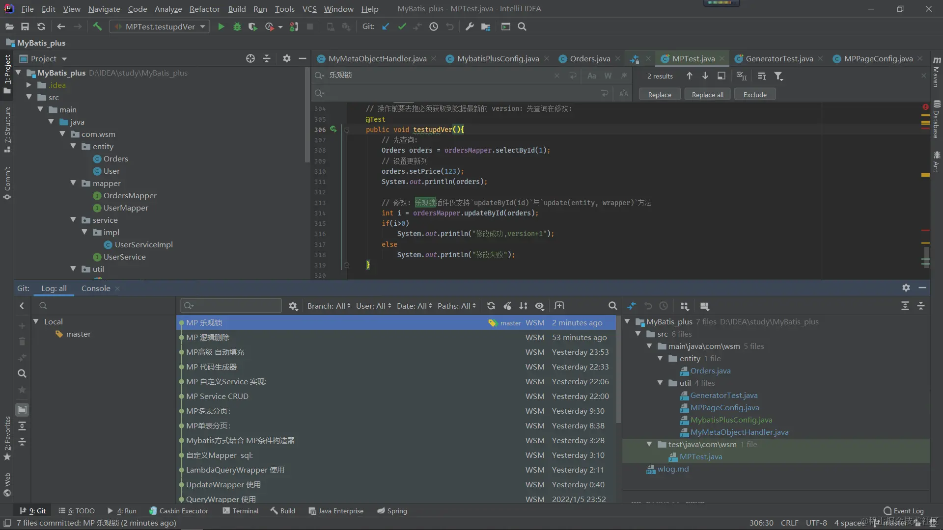
Task: Click the Project tree scrollbar
Action: 307,115
